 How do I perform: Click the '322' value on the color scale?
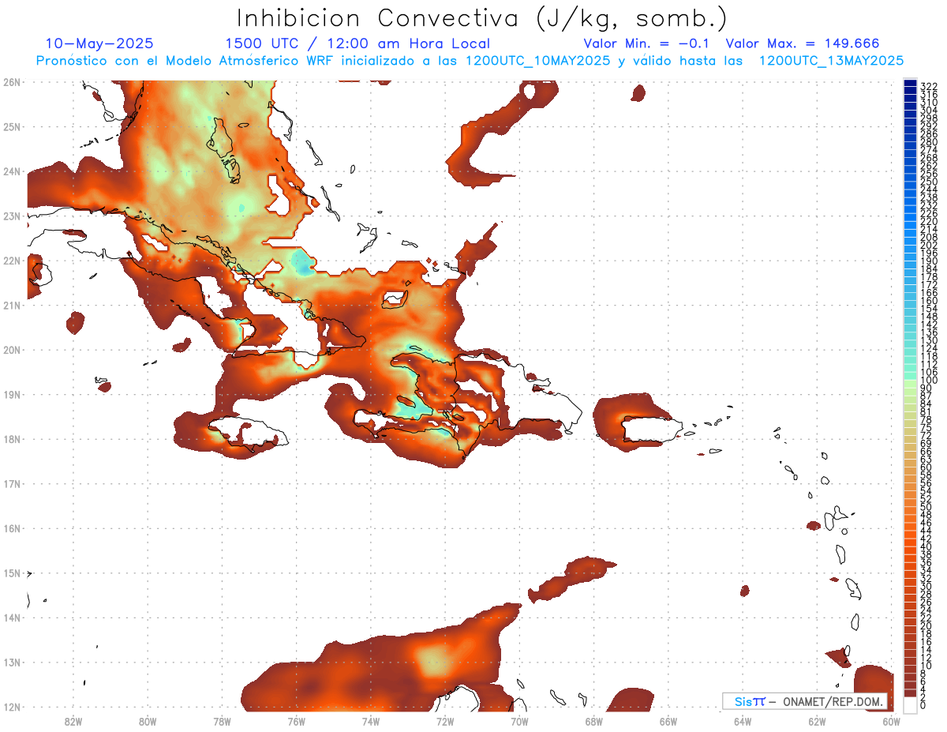coord(928,86)
